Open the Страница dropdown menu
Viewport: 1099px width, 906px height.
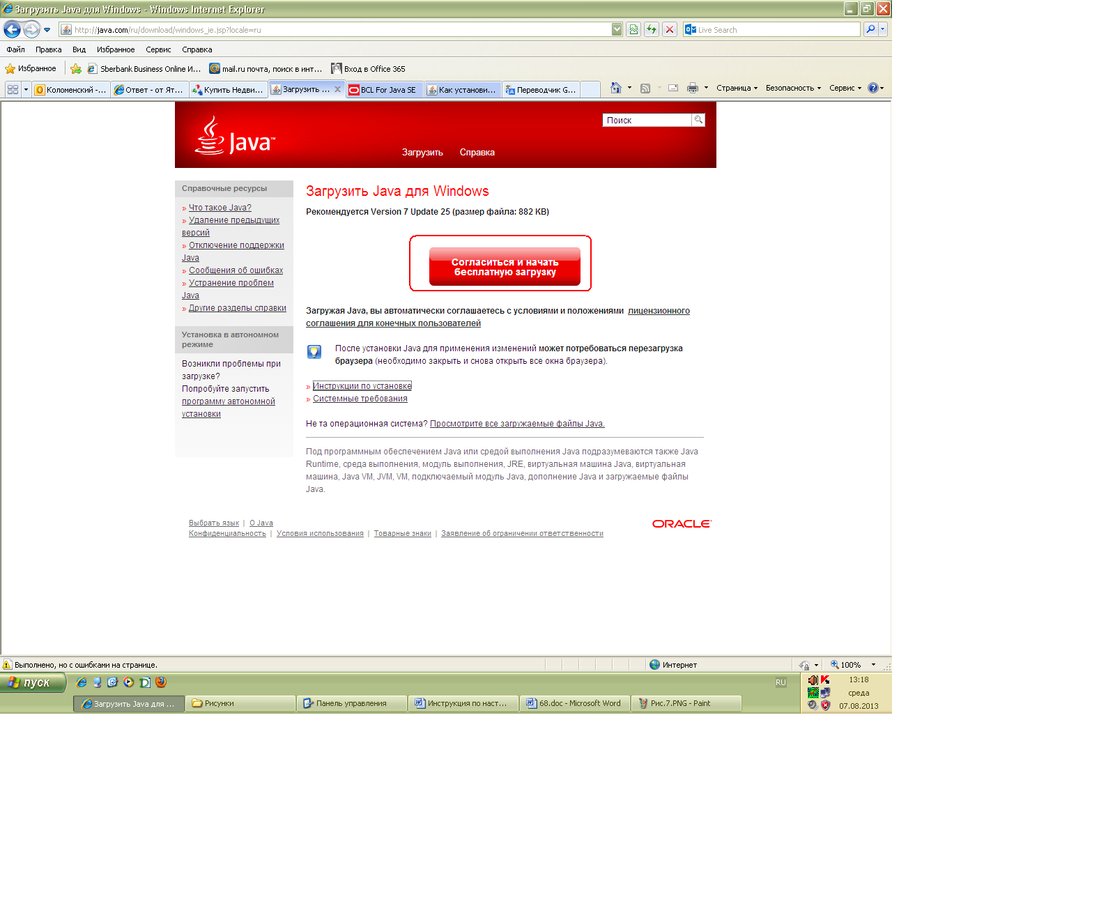pyautogui.click(x=737, y=88)
